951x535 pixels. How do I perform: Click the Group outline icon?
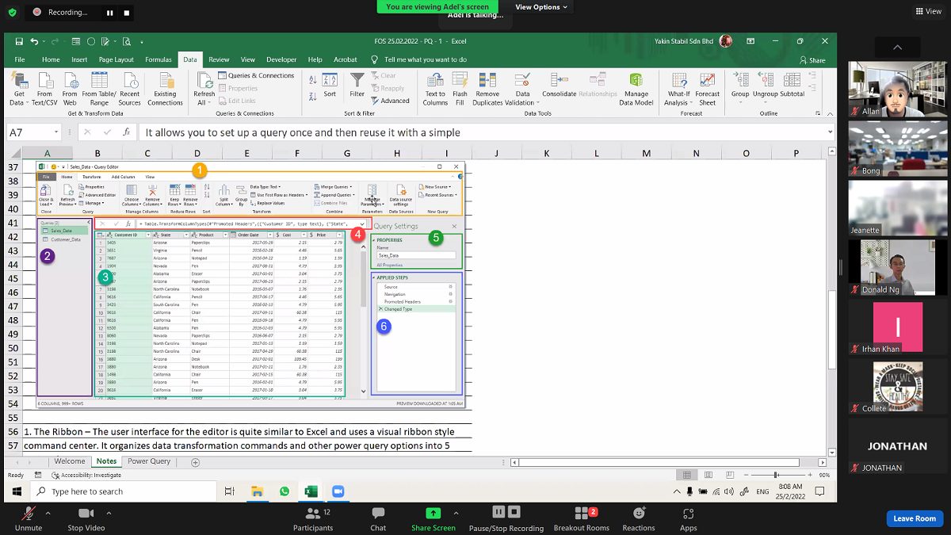[740, 78]
